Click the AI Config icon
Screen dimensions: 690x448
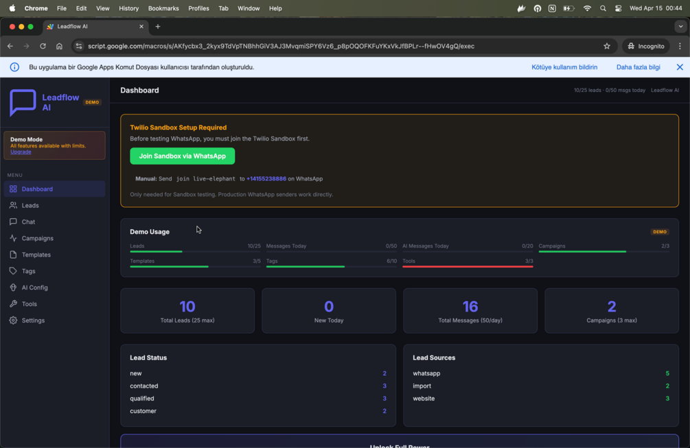(13, 287)
